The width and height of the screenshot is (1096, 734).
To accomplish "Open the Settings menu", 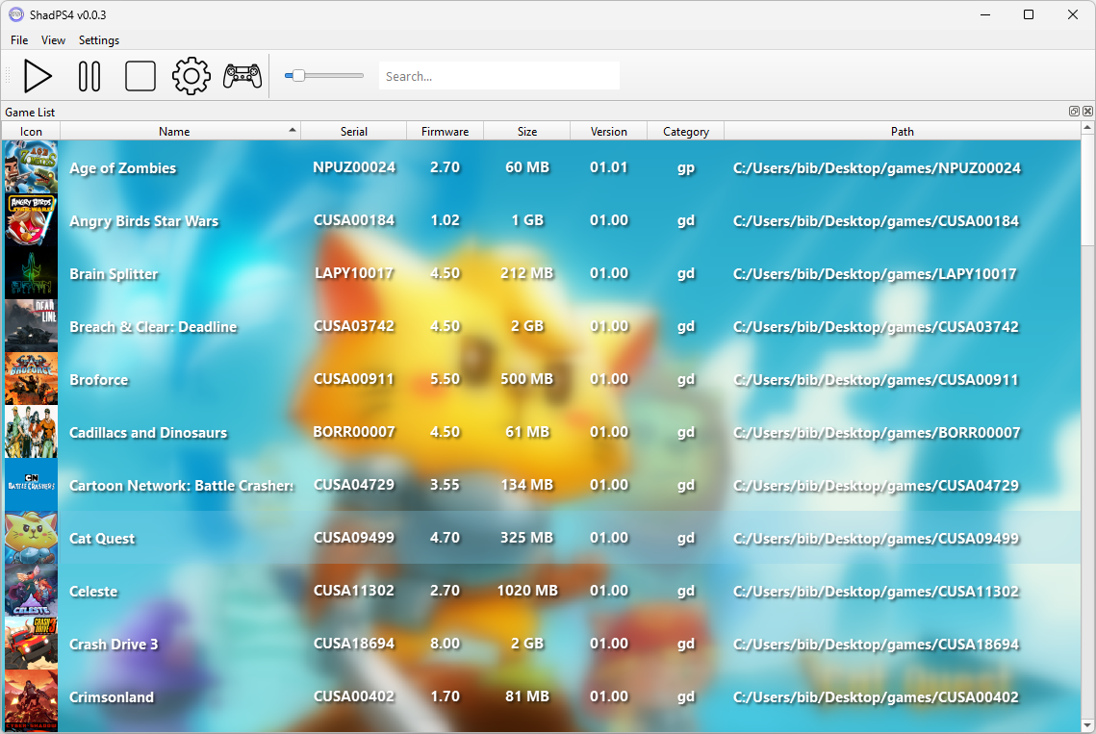I will click(x=98, y=40).
